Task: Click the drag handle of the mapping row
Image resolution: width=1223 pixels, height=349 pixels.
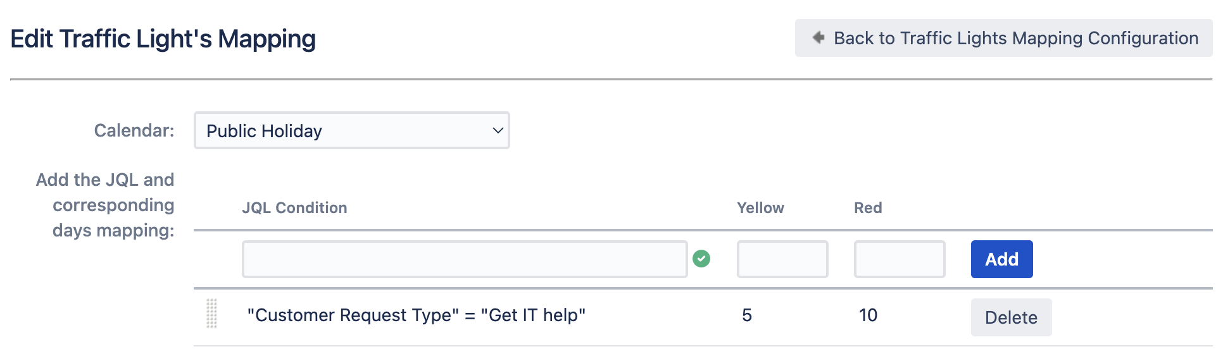Action: [212, 314]
